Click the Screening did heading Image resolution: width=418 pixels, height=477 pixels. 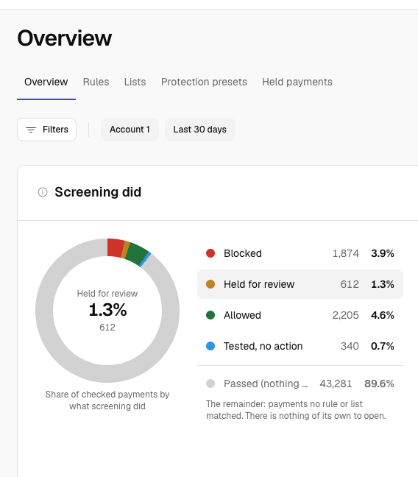98,192
